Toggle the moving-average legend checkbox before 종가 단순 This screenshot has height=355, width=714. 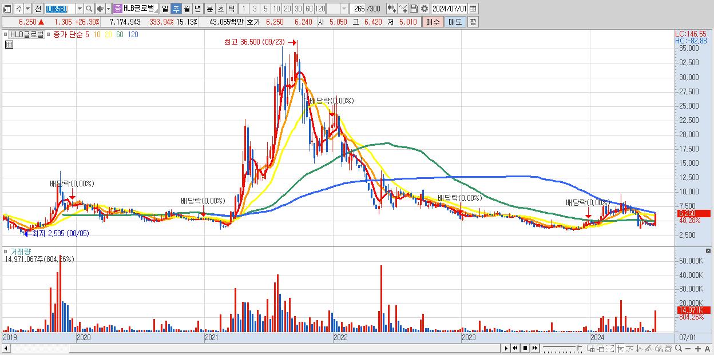point(49,34)
